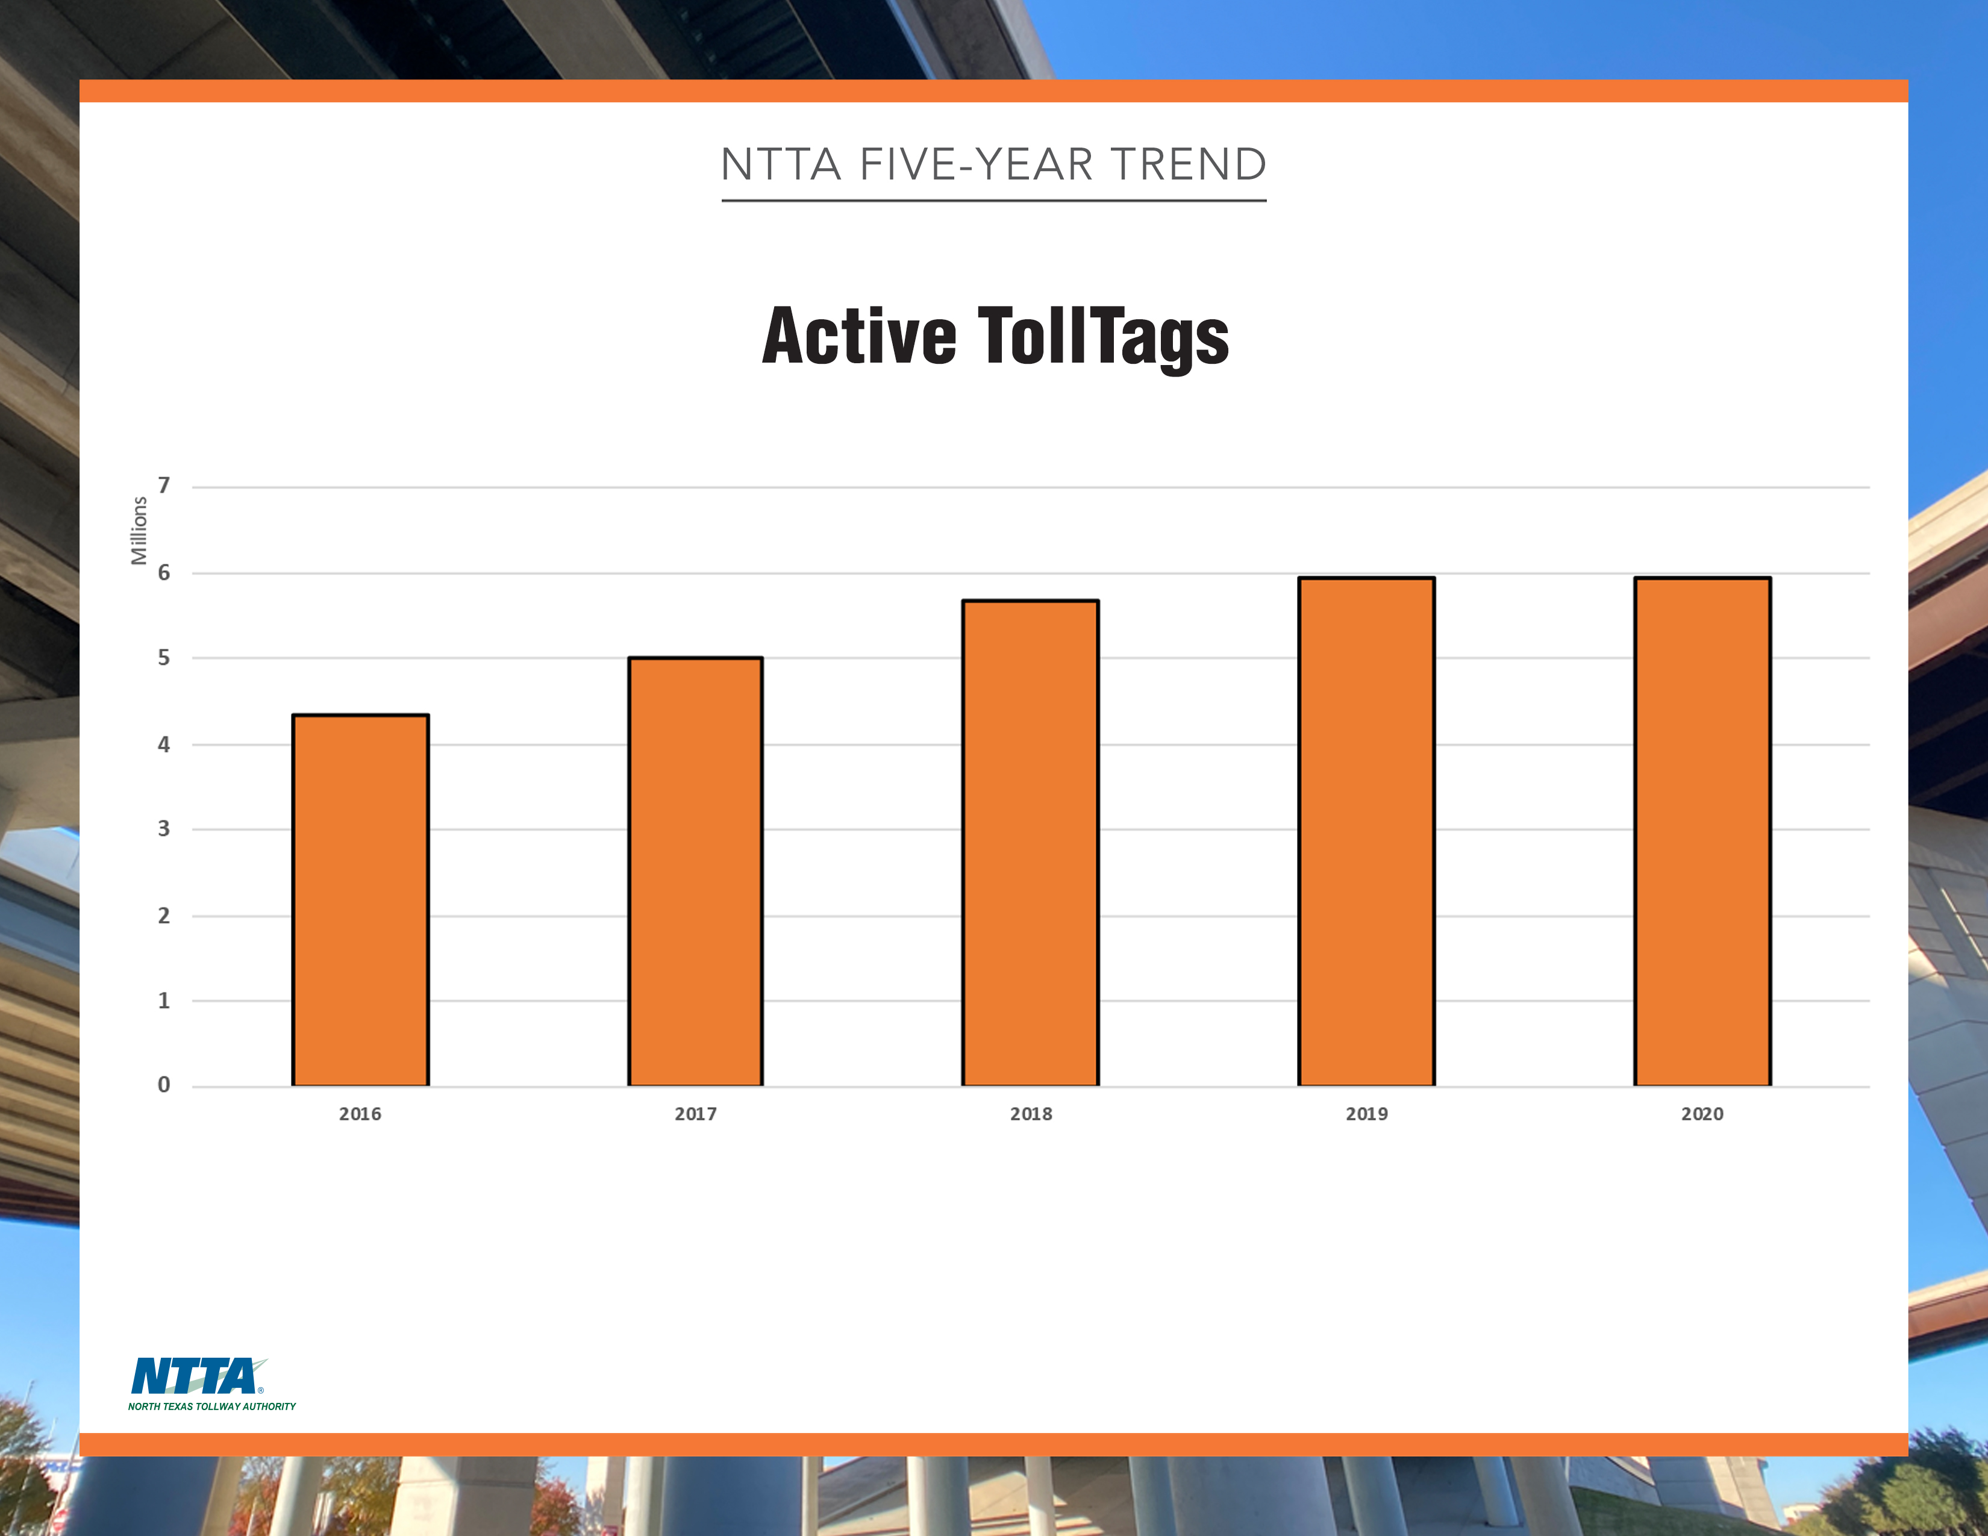This screenshot has width=1988, height=1536.
Task: Click the '2016' x-axis label
Action: tap(360, 1114)
